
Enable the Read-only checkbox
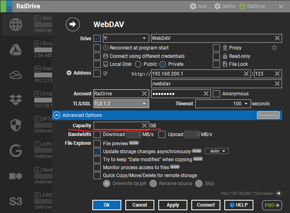(x=216, y=56)
